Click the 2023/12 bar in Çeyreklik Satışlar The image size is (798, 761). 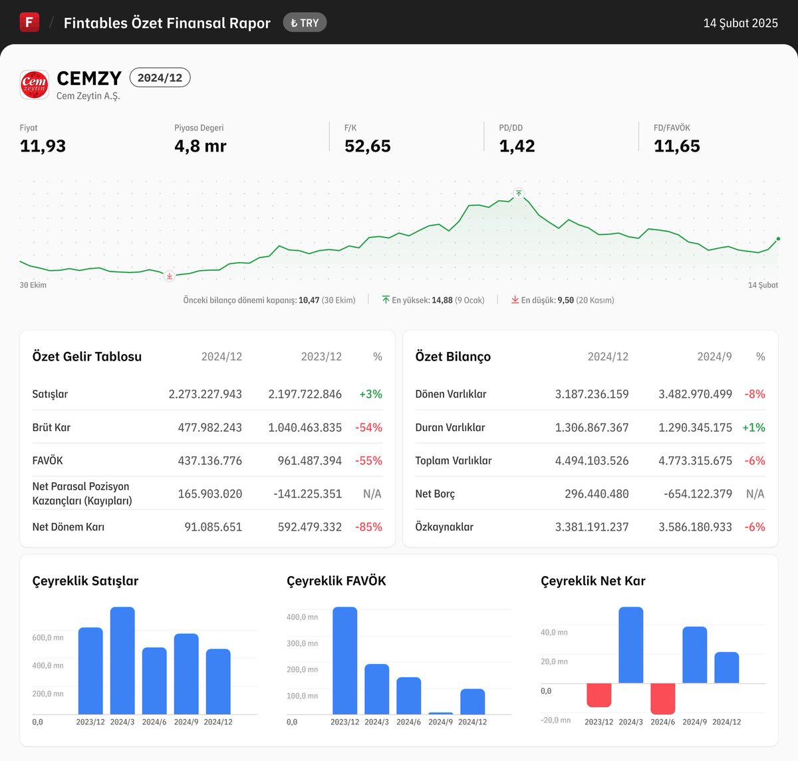click(x=90, y=671)
